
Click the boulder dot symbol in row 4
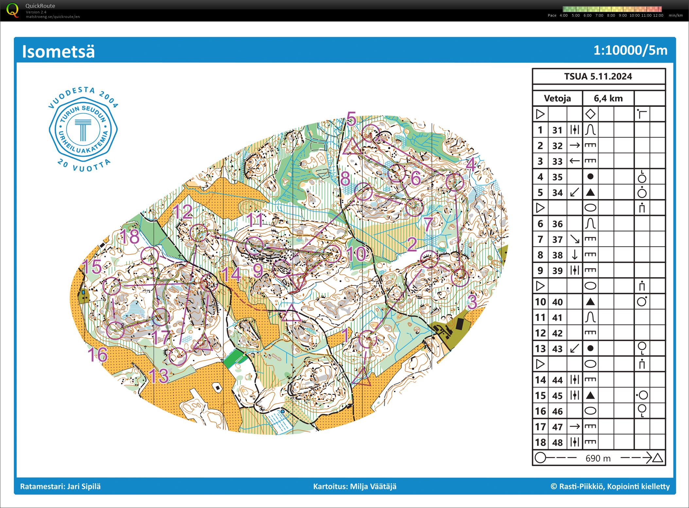click(590, 177)
